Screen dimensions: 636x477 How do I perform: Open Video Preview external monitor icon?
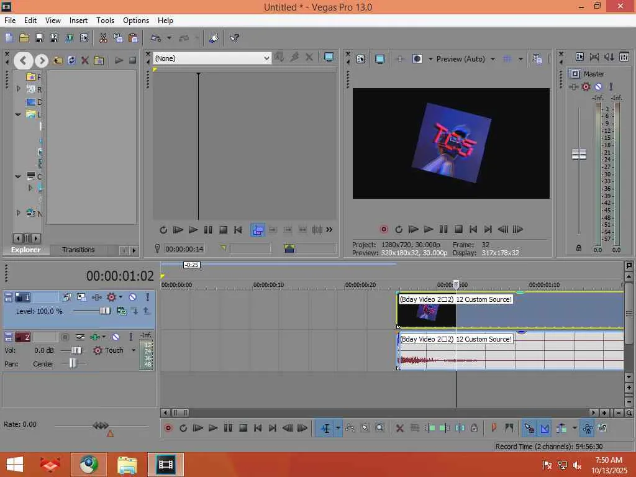[x=379, y=59]
